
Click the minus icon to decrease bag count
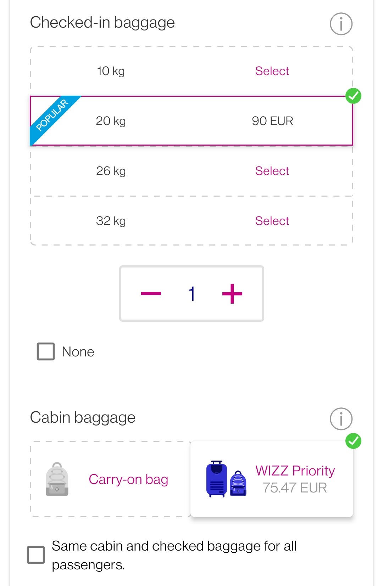pos(151,293)
